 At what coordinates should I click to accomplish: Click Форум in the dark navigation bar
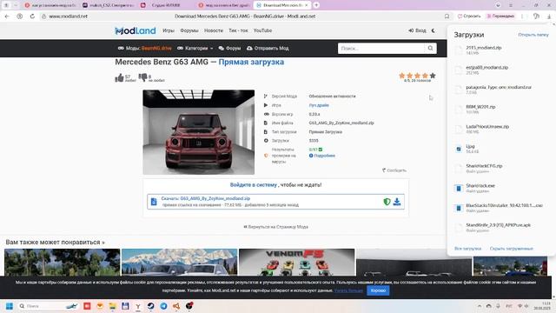tap(229, 49)
